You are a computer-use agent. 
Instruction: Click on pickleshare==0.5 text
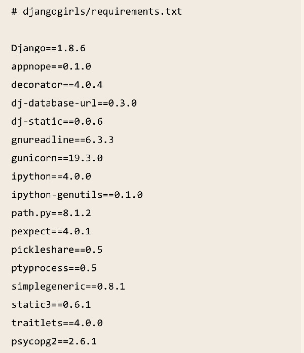[x=54, y=250]
